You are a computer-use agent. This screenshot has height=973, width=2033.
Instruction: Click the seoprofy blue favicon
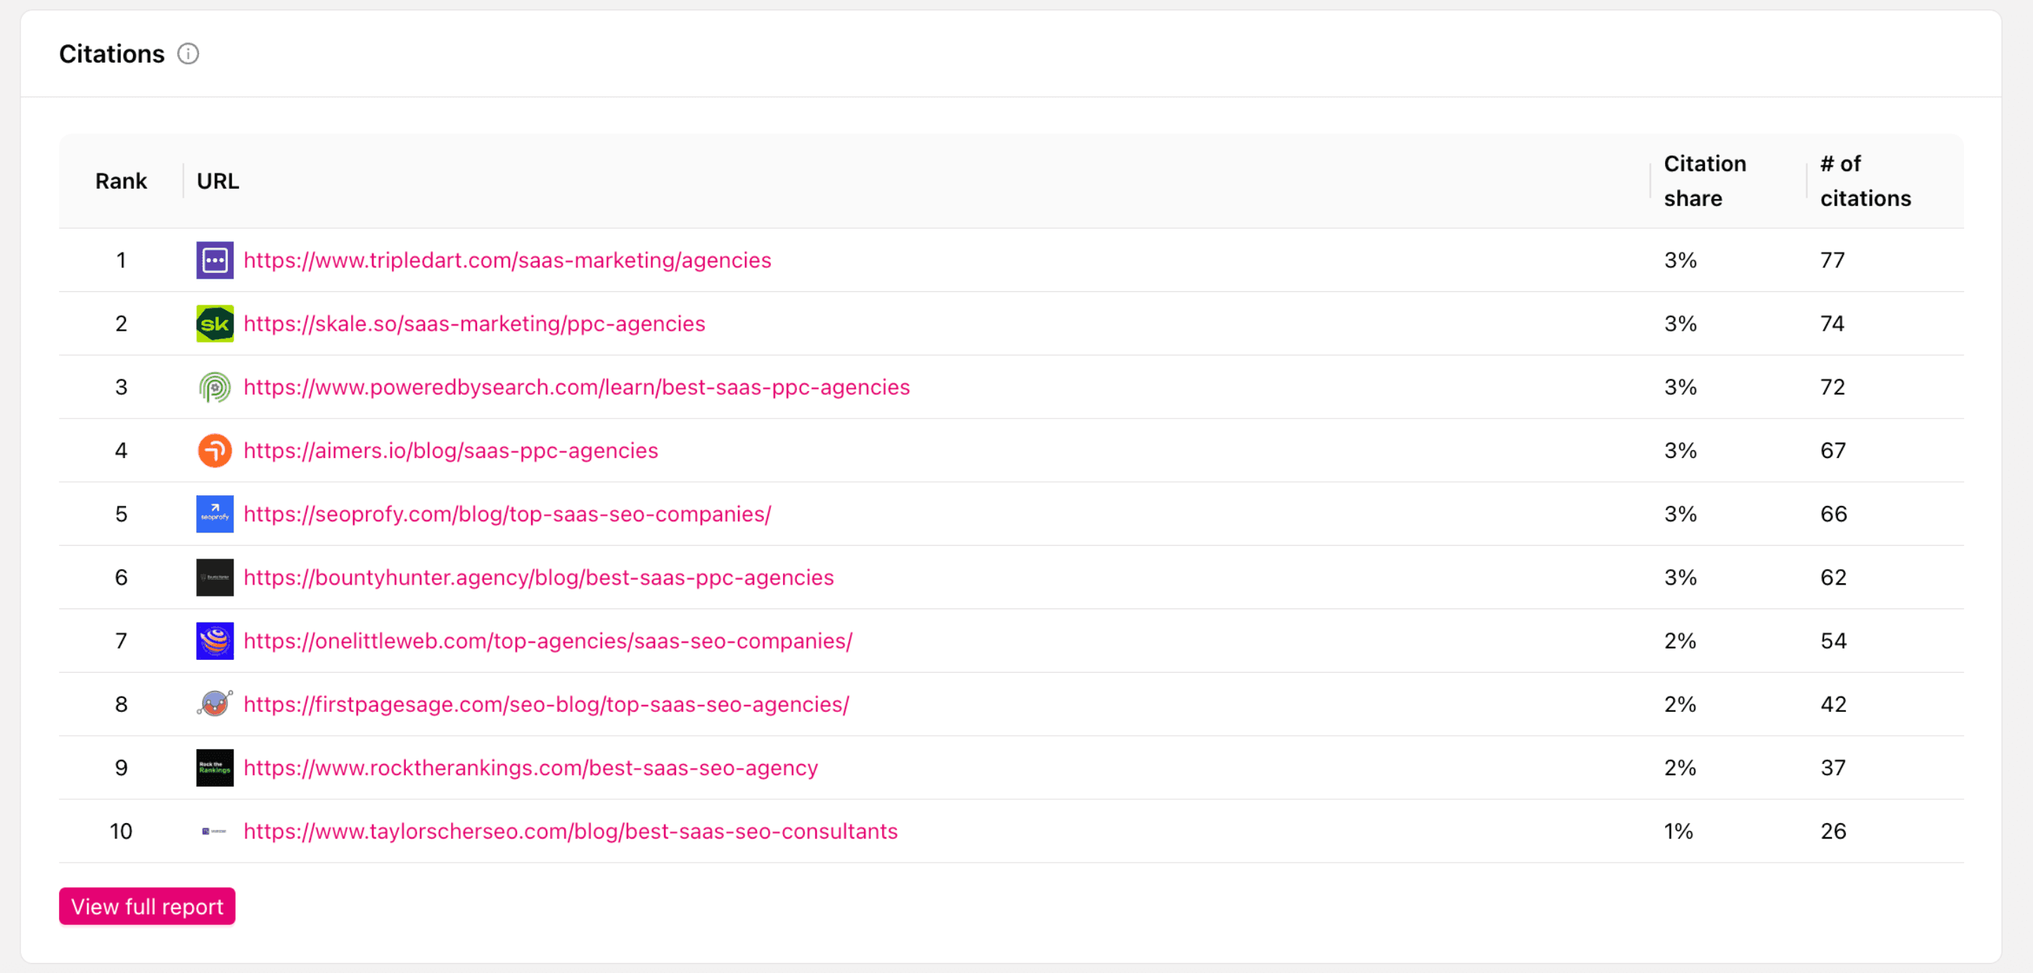point(215,514)
